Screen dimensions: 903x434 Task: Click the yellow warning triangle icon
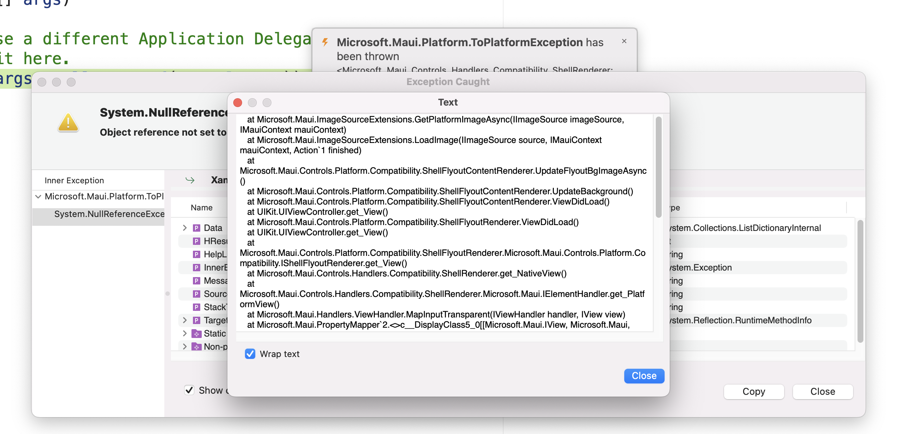click(x=68, y=124)
